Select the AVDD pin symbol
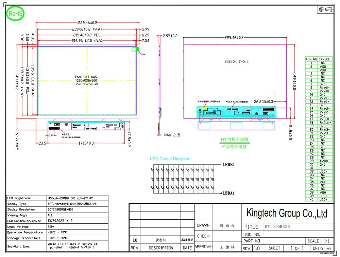This screenshot has width=340, height=257. (x=324, y=161)
